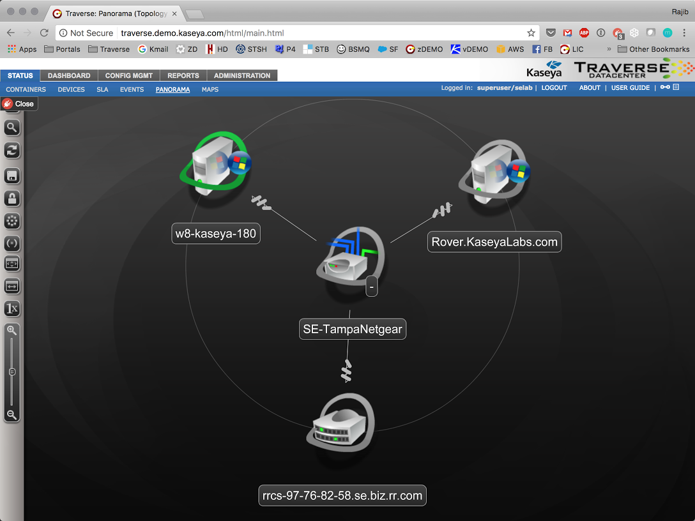Click the Close button with plug icon
Image resolution: width=695 pixels, height=521 pixels.
19,103
